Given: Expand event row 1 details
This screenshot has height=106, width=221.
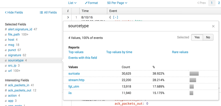Looking at the screenshot, I should 68,17.
